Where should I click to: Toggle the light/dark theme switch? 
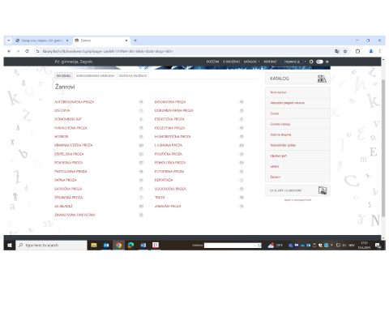click(x=319, y=62)
